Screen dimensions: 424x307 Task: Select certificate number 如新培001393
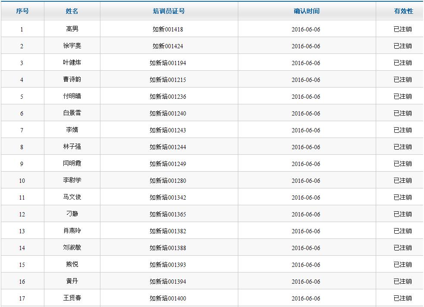pyautogui.click(x=168, y=265)
